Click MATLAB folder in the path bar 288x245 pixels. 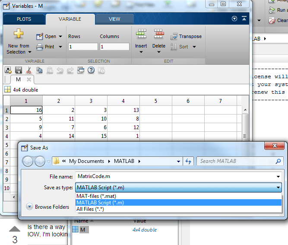[x=124, y=161]
